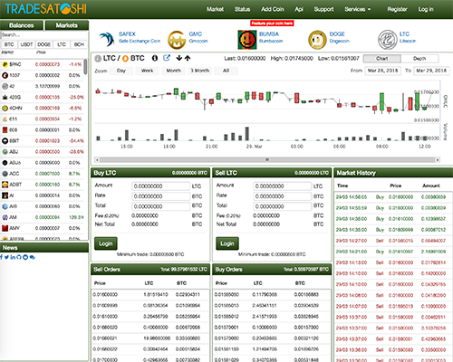Click the TradeSatoshi logo

coord(46,9)
